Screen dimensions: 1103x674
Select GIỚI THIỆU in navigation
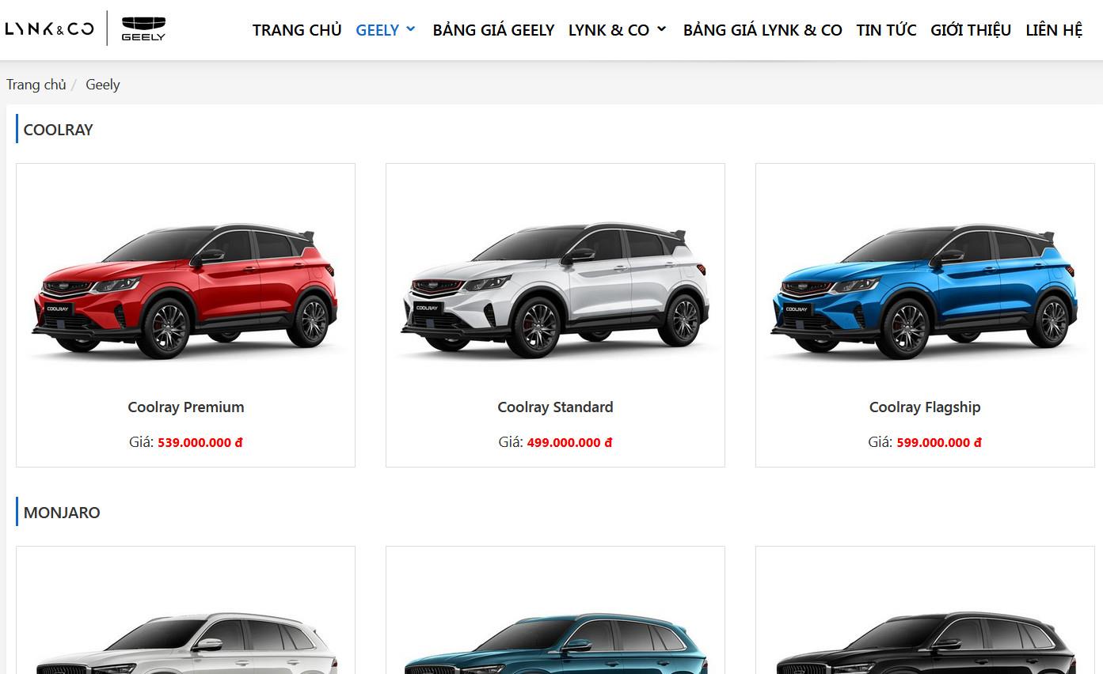coord(971,30)
